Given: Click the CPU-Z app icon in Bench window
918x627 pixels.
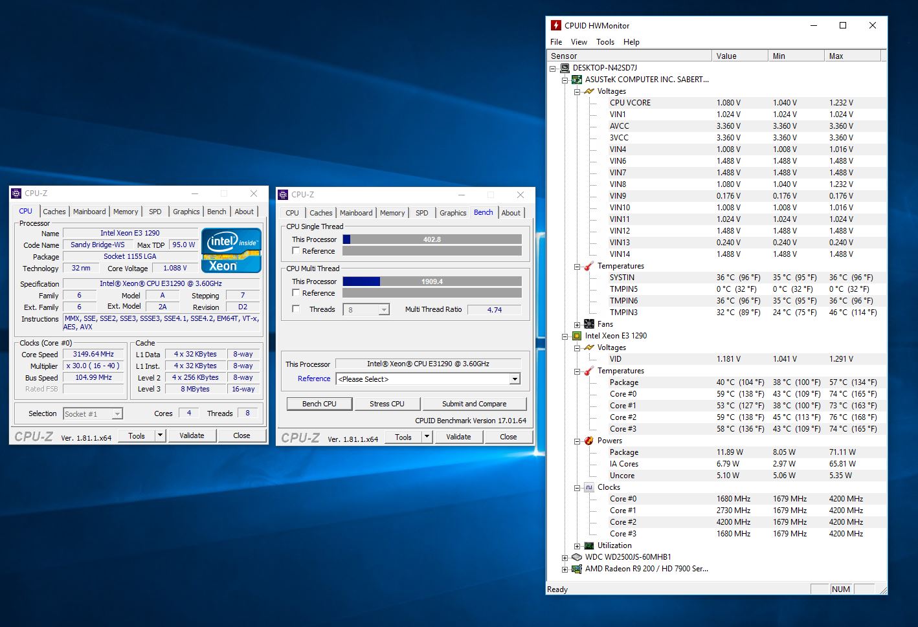Looking at the screenshot, I should [284, 195].
